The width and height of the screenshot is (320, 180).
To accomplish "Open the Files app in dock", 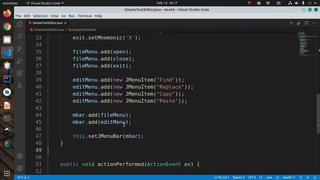I will coord(7,39).
